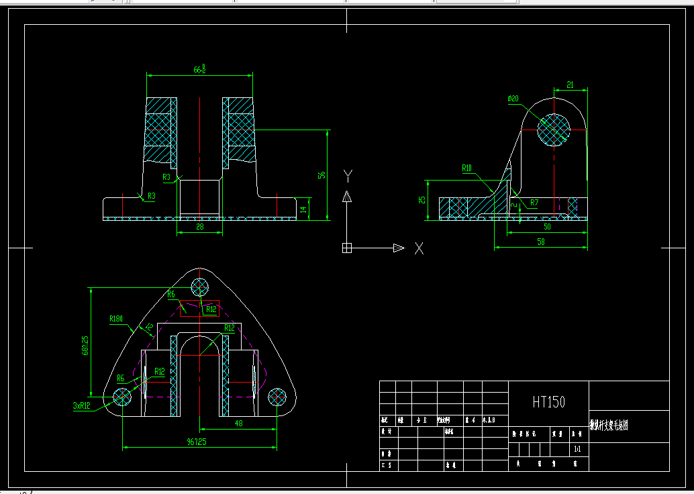Screen dimensions: 694x494
Task: Click the R3 label beside the 28-wide slot
Action: tap(166, 177)
